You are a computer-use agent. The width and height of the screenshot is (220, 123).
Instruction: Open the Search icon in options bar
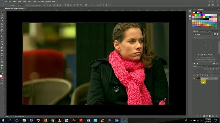209,5
